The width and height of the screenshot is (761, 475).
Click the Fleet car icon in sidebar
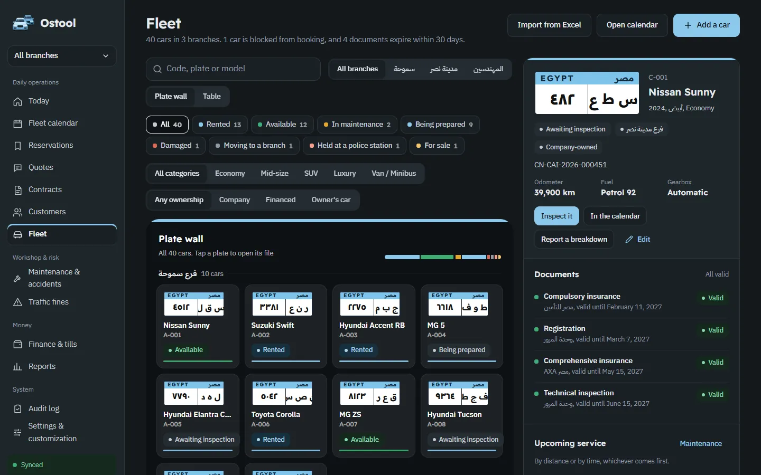18,234
